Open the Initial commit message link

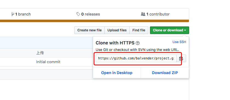pos(48,62)
